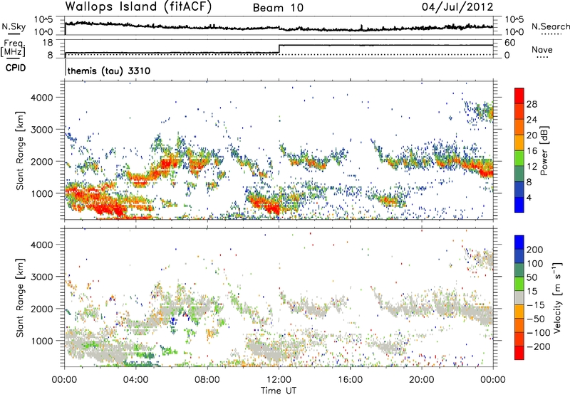Viewport: 570px width, 395px height.
Task: Pick the red velocity color below -200
Action: tap(519, 353)
